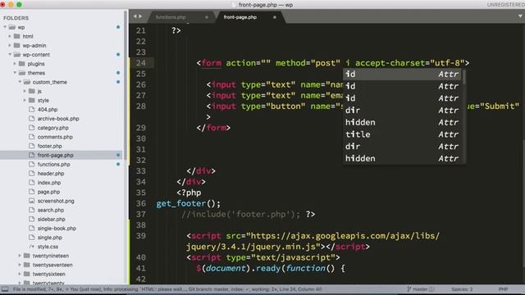This screenshot has height=295, width=525.
Task: Click the wp-admin folder icon
Action: (17, 45)
